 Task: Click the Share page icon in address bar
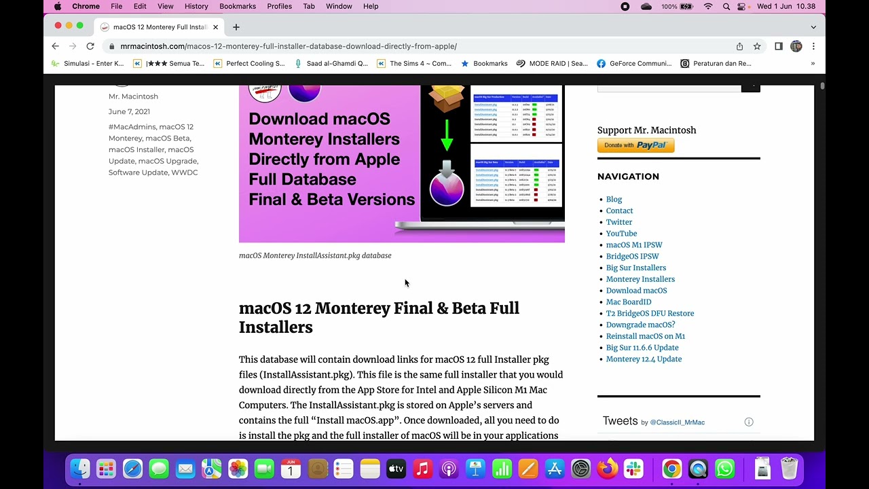pyautogui.click(x=739, y=46)
